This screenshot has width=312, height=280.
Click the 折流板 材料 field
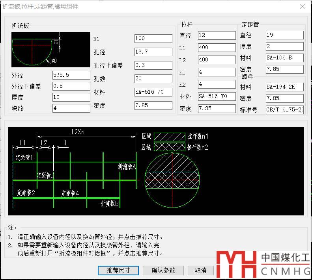point(153,92)
